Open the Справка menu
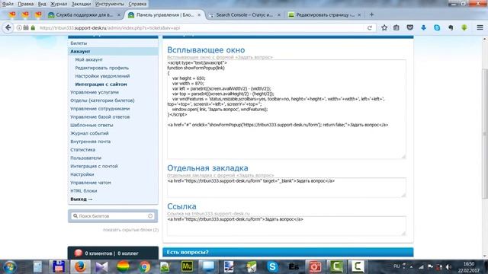This screenshot has width=488, height=274. [x=137, y=4]
